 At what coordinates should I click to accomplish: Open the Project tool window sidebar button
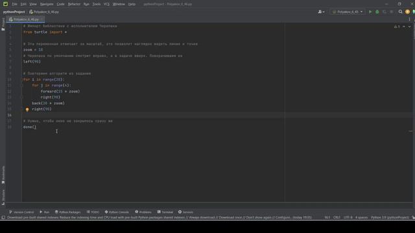3,25
